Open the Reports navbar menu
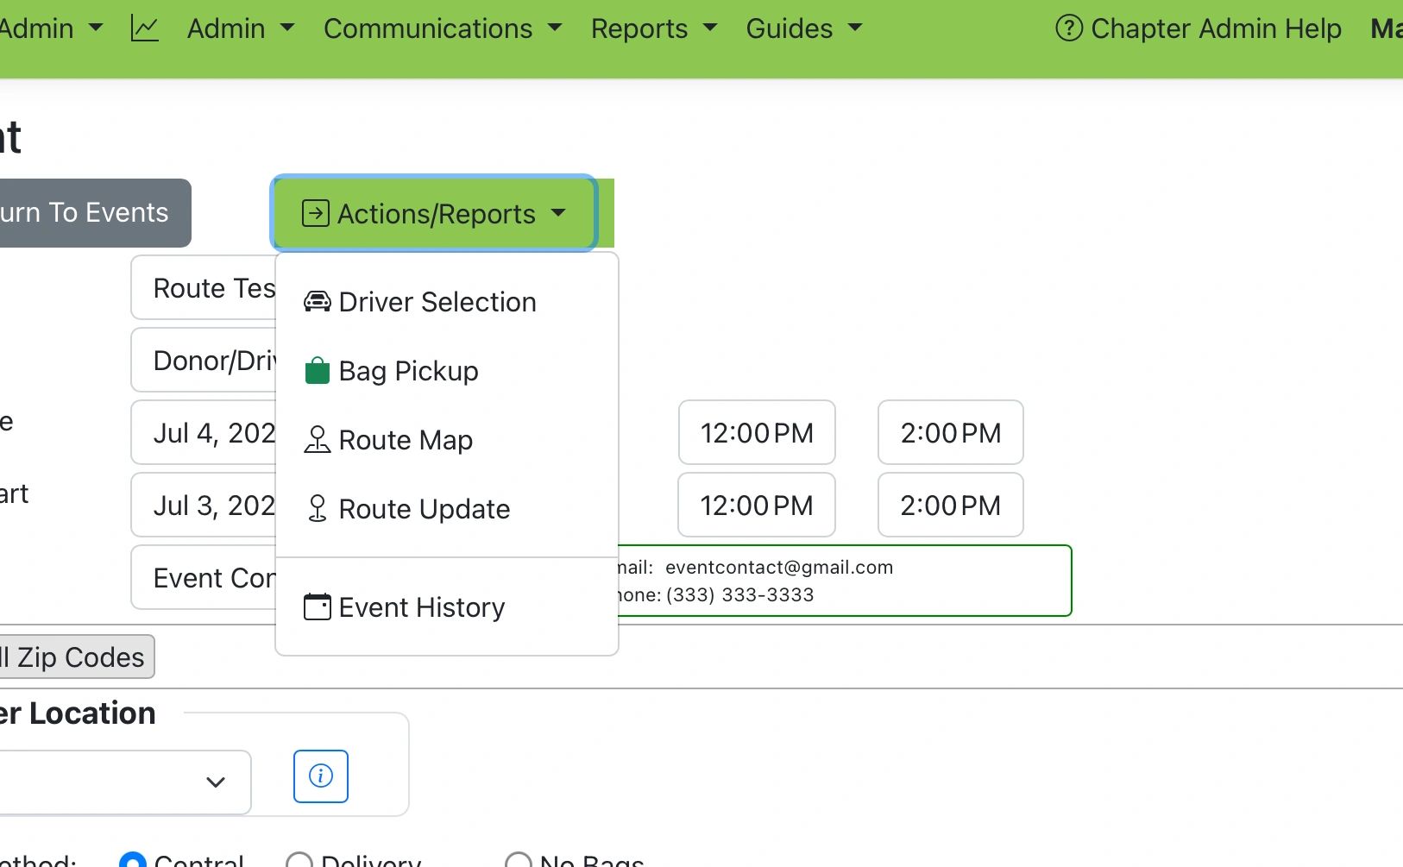Image resolution: width=1403 pixels, height=867 pixels. click(653, 28)
